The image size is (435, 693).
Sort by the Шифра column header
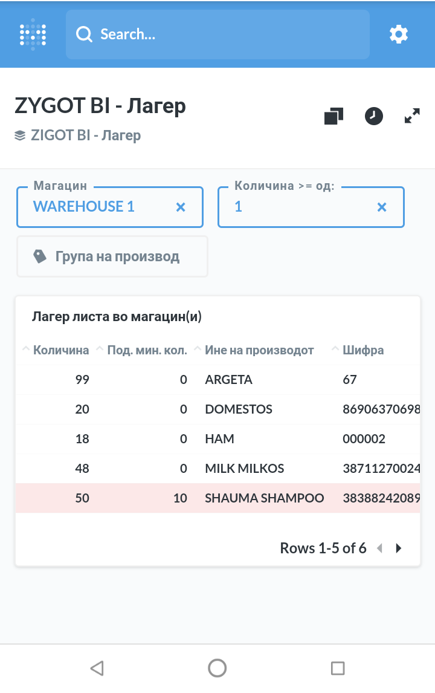click(x=362, y=350)
